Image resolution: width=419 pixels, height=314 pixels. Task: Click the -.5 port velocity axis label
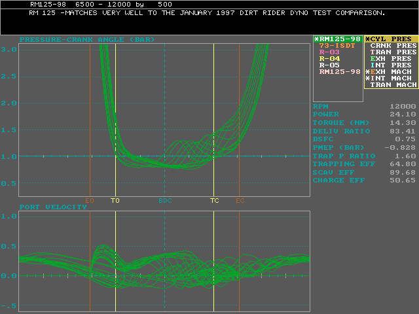click(x=9, y=305)
